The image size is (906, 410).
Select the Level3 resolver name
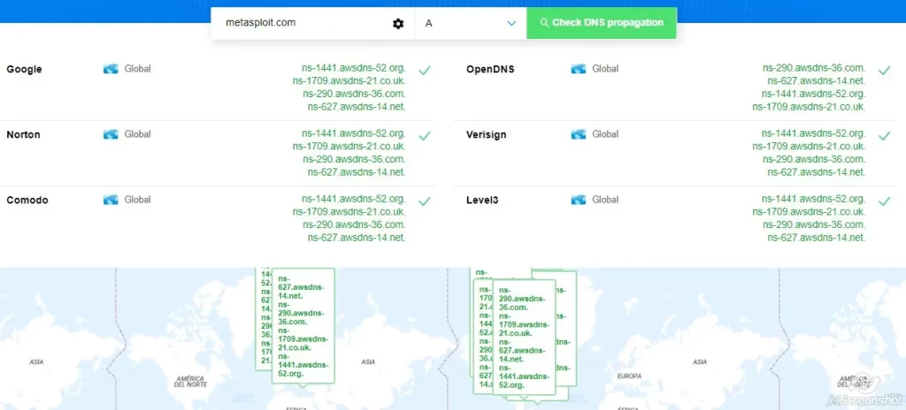[x=482, y=200]
